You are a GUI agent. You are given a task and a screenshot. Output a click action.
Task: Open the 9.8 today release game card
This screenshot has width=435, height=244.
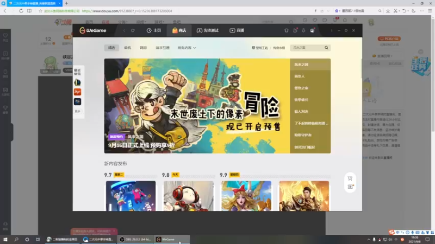point(188,196)
